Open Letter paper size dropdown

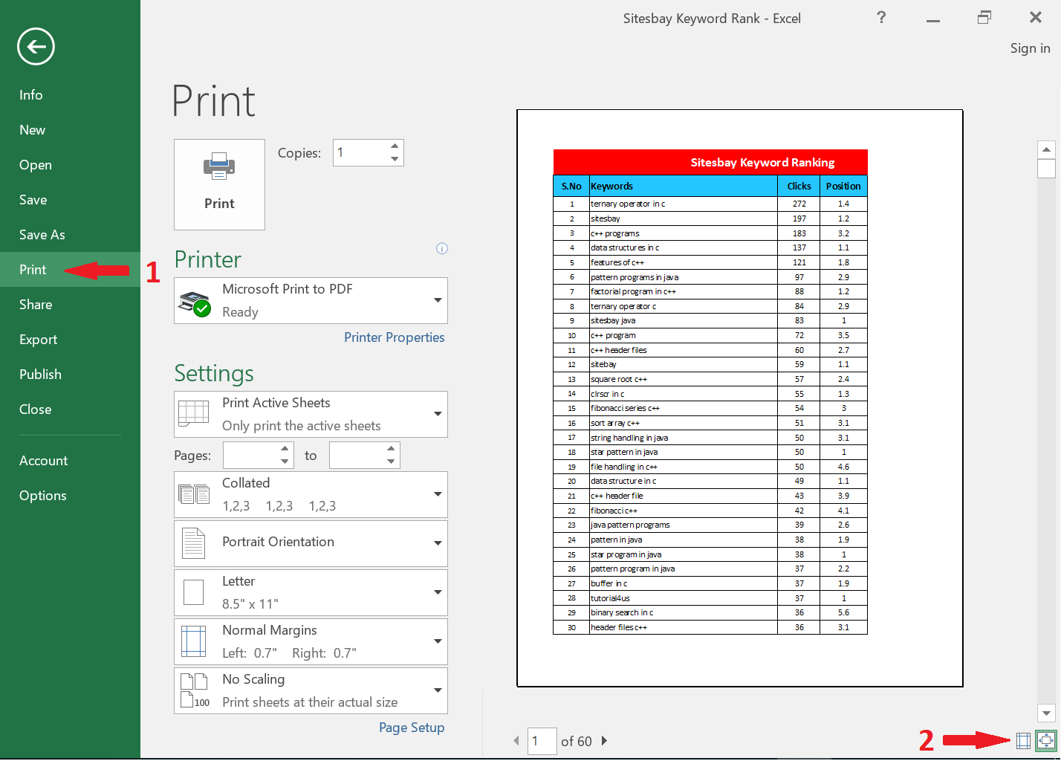[311, 592]
